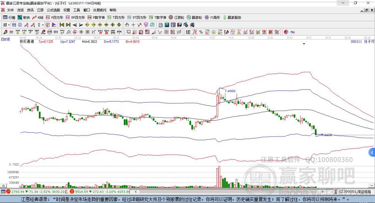Viewport: 375px width, 203px height.
Task: Open the 窗口 menu
Action: (86, 10)
